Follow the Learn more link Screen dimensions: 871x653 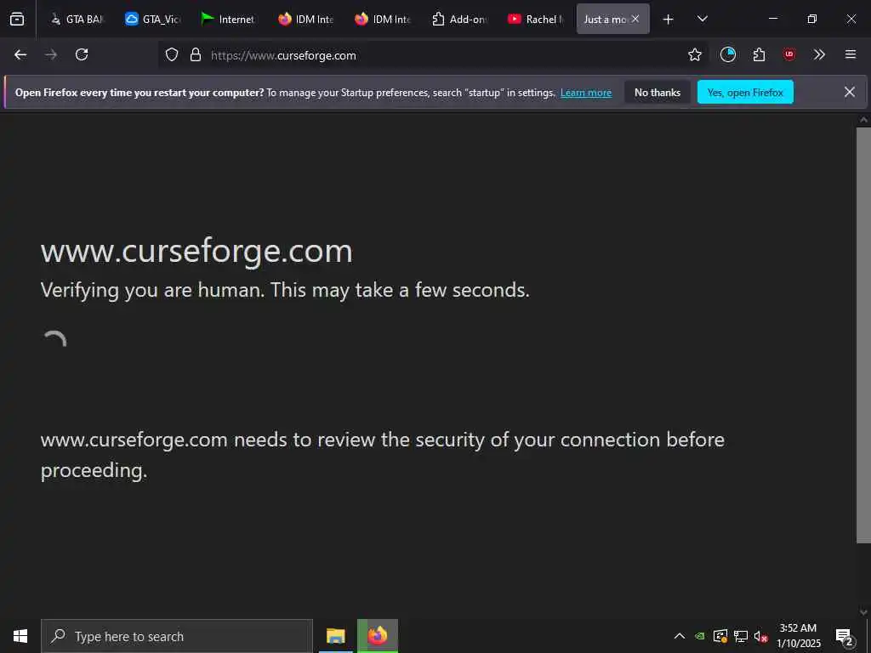pos(586,93)
